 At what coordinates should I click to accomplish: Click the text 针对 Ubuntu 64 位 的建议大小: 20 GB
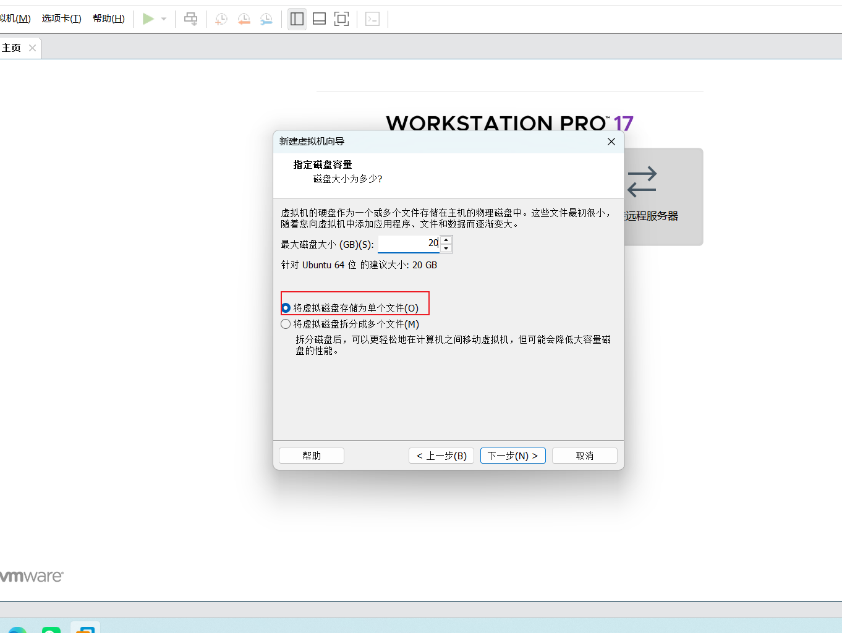point(359,265)
